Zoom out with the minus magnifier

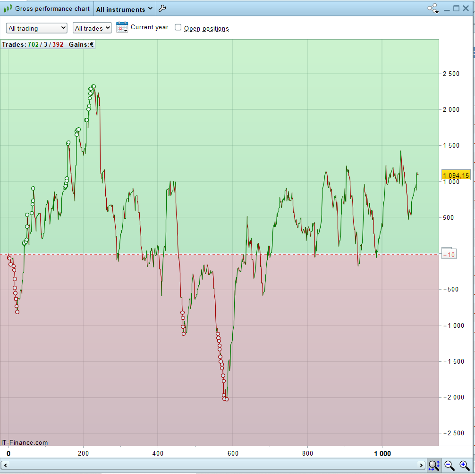pos(449,465)
